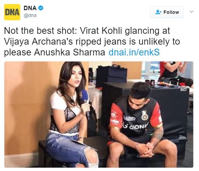Click the phrase Not the best shot
Viewport: 199px width, 171px height.
tap(40, 31)
